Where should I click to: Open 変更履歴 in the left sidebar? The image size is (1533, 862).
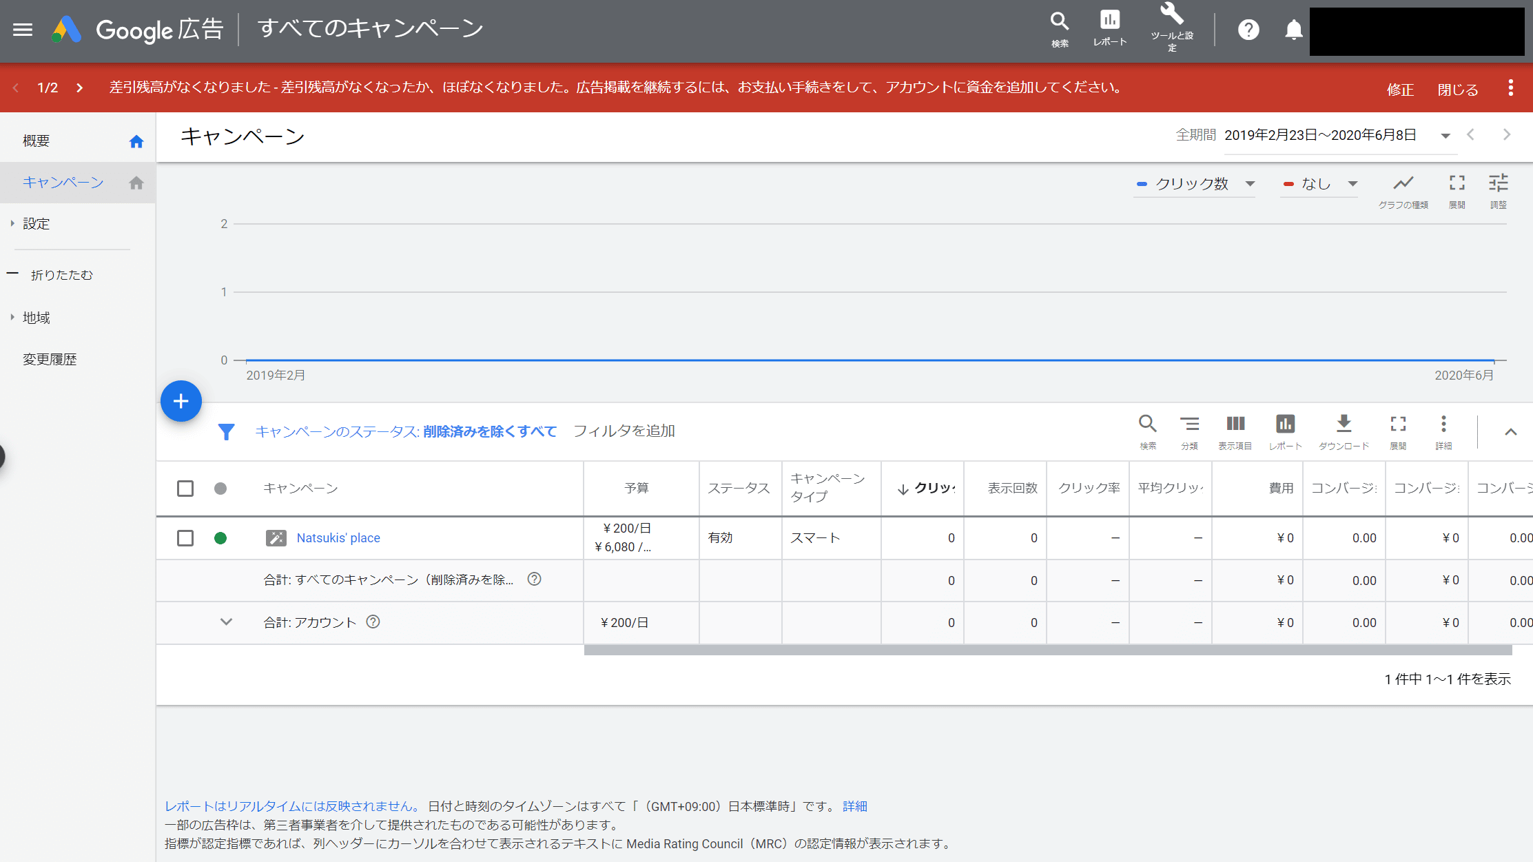(x=50, y=359)
